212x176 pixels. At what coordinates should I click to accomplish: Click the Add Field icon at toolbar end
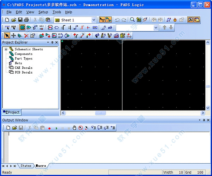click(x=129, y=36)
